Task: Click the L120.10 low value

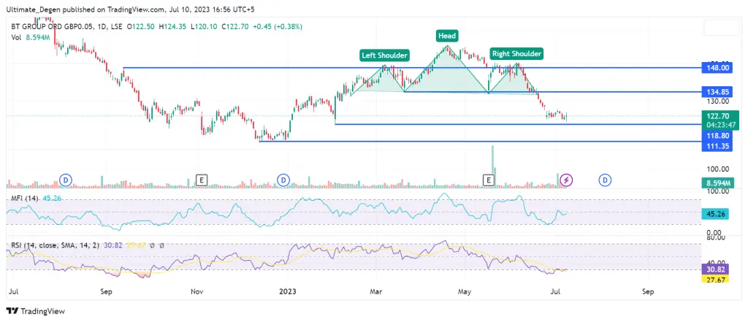Action: click(205, 27)
